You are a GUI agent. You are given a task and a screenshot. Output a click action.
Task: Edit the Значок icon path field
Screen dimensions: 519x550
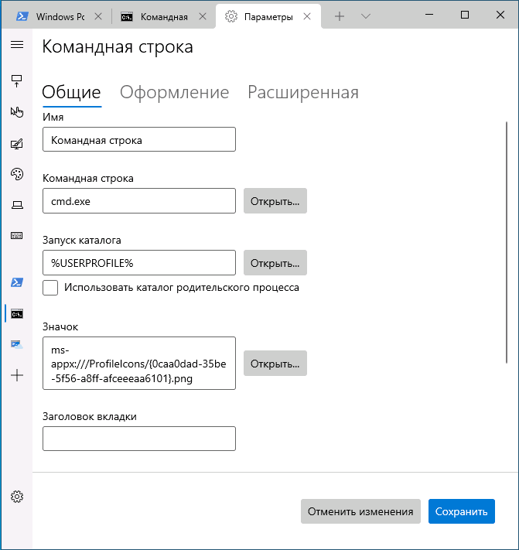(139, 364)
